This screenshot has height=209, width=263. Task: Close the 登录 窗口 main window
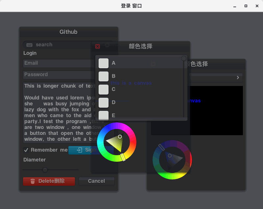tap(257, 6)
